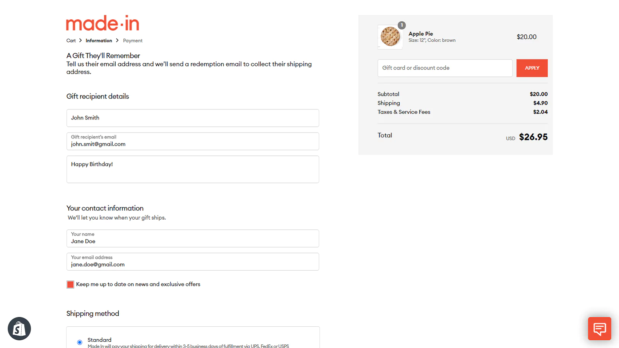The image size is (619, 348).
Task: Click the Apple Pie product name
Action: [421, 34]
